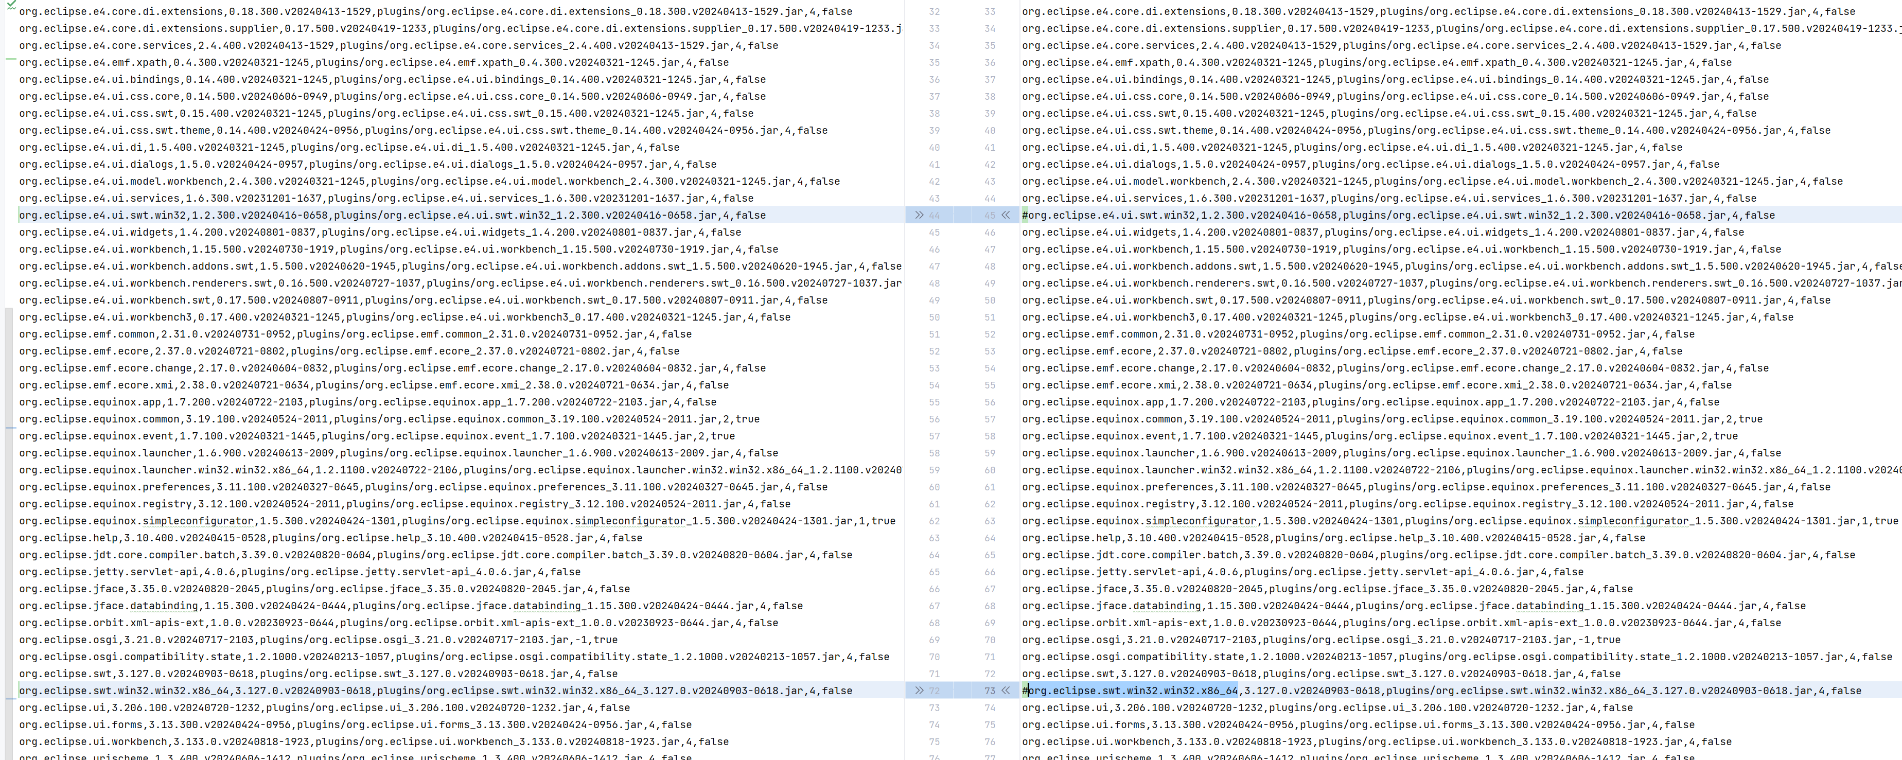Click org.eclipse.jetty.servlet-api line in right pane

tap(1302, 572)
